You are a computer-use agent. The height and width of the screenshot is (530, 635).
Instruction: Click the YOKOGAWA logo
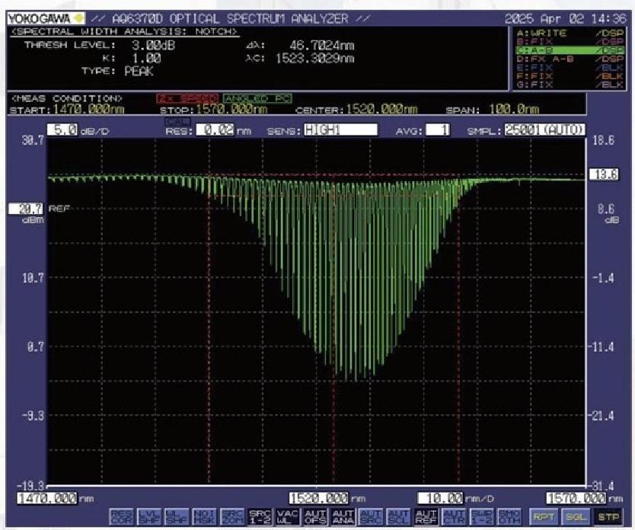46,18
